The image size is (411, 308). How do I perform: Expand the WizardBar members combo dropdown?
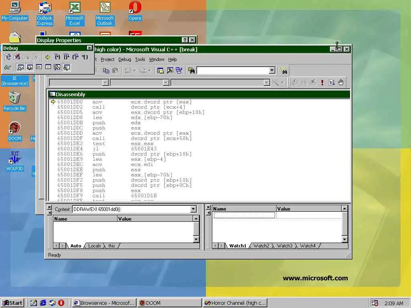tap(267, 83)
